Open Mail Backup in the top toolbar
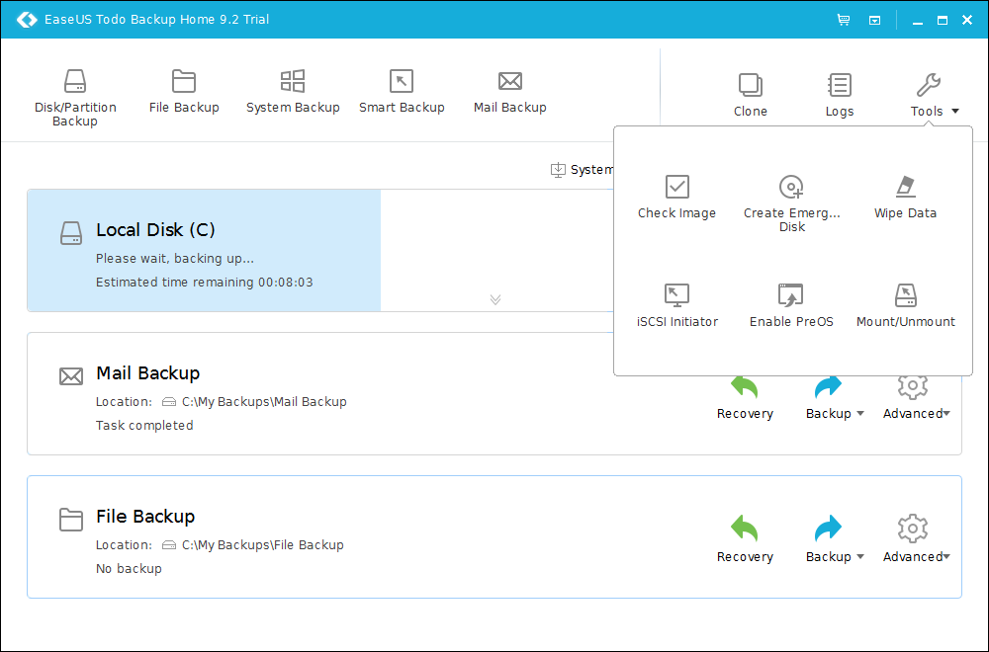This screenshot has height=652, width=989. point(509,91)
